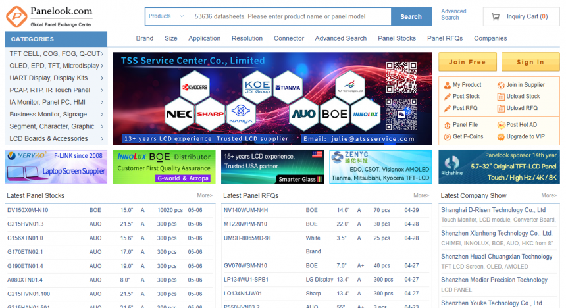Open Companies in nav bar
Viewport: 566px width, 308px height.
(490, 38)
